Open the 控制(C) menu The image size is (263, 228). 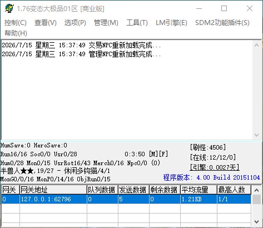16,23
